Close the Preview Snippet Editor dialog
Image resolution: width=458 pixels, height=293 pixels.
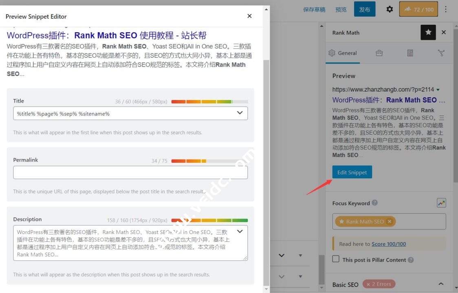click(x=249, y=16)
